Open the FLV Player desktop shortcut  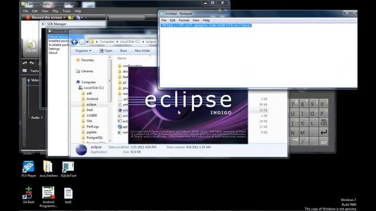(x=29, y=169)
